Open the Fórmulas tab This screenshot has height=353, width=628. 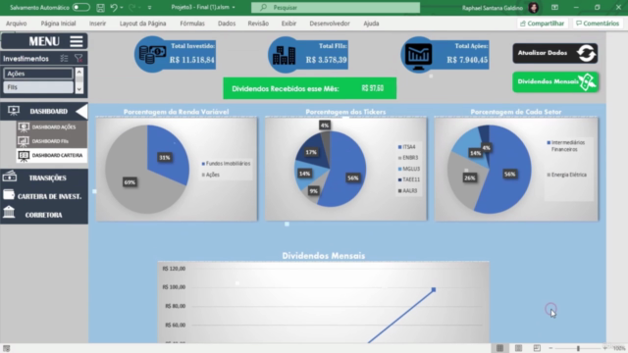(x=192, y=24)
